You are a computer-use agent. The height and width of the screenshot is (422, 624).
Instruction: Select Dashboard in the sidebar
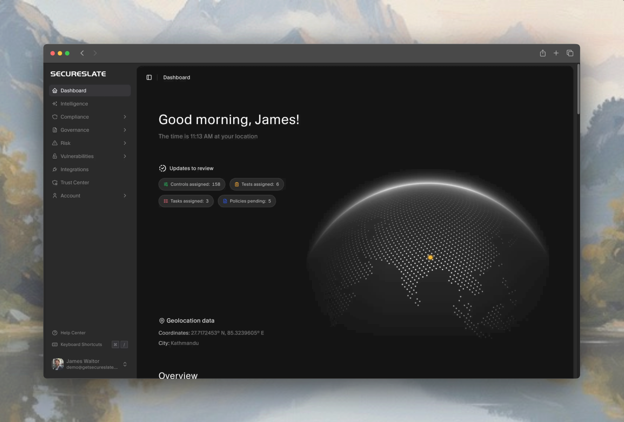pos(90,91)
